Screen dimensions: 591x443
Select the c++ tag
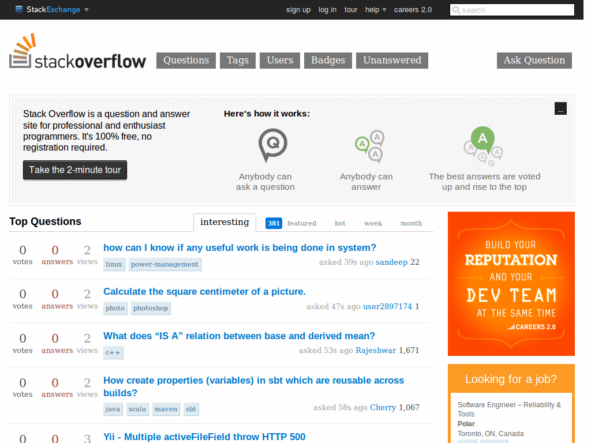[x=113, y=352]
